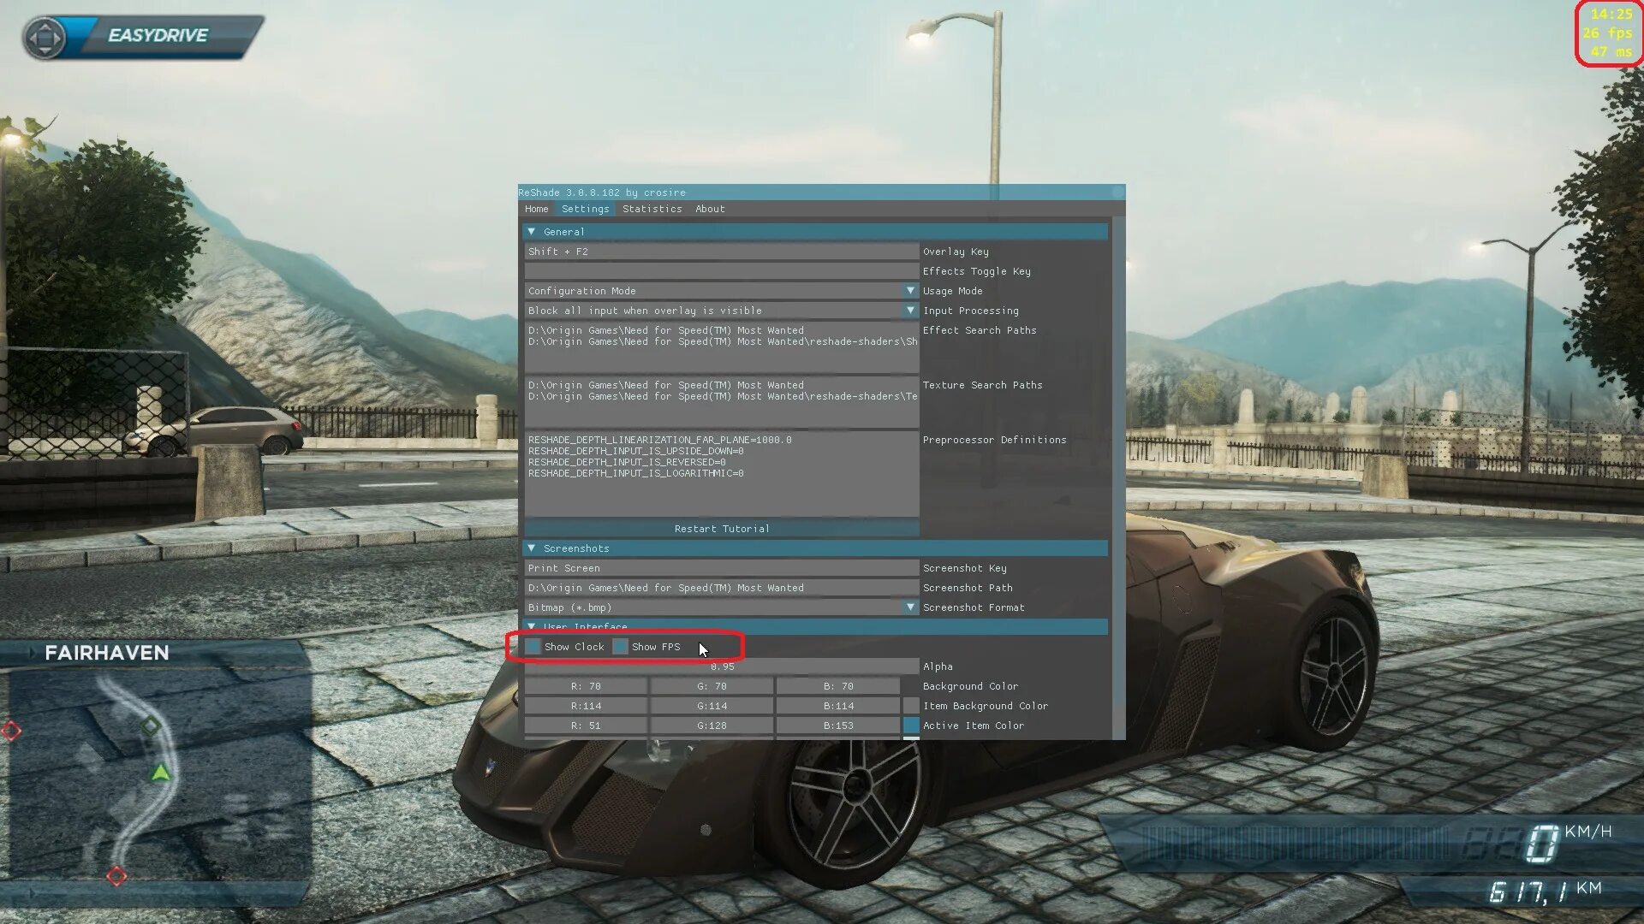Click the screenshot format bitmap dropdown arrow
1644x924 pixels.
click(x=911, y=607)
